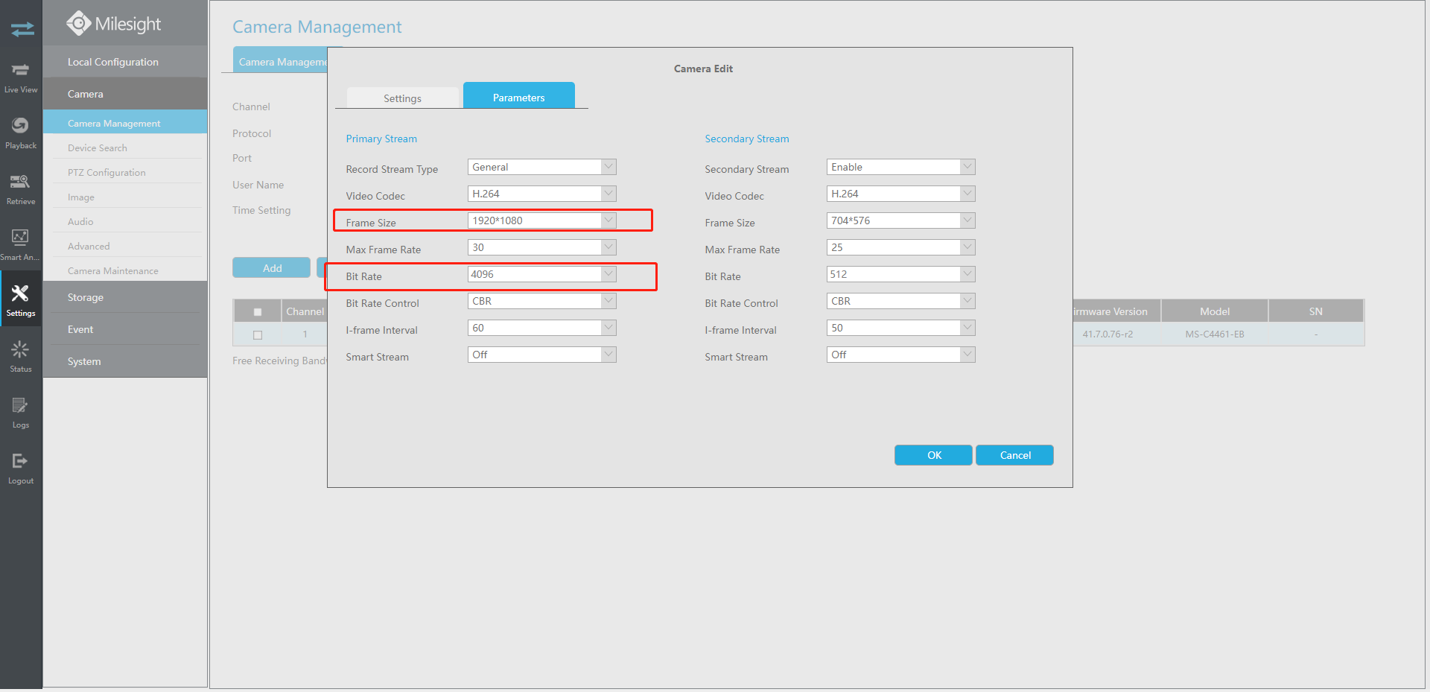The height and width of the screenshot is (692, 1430).
Task: Open Secondary Frame Size dropdown 704*576
Action: coord(901,220)
